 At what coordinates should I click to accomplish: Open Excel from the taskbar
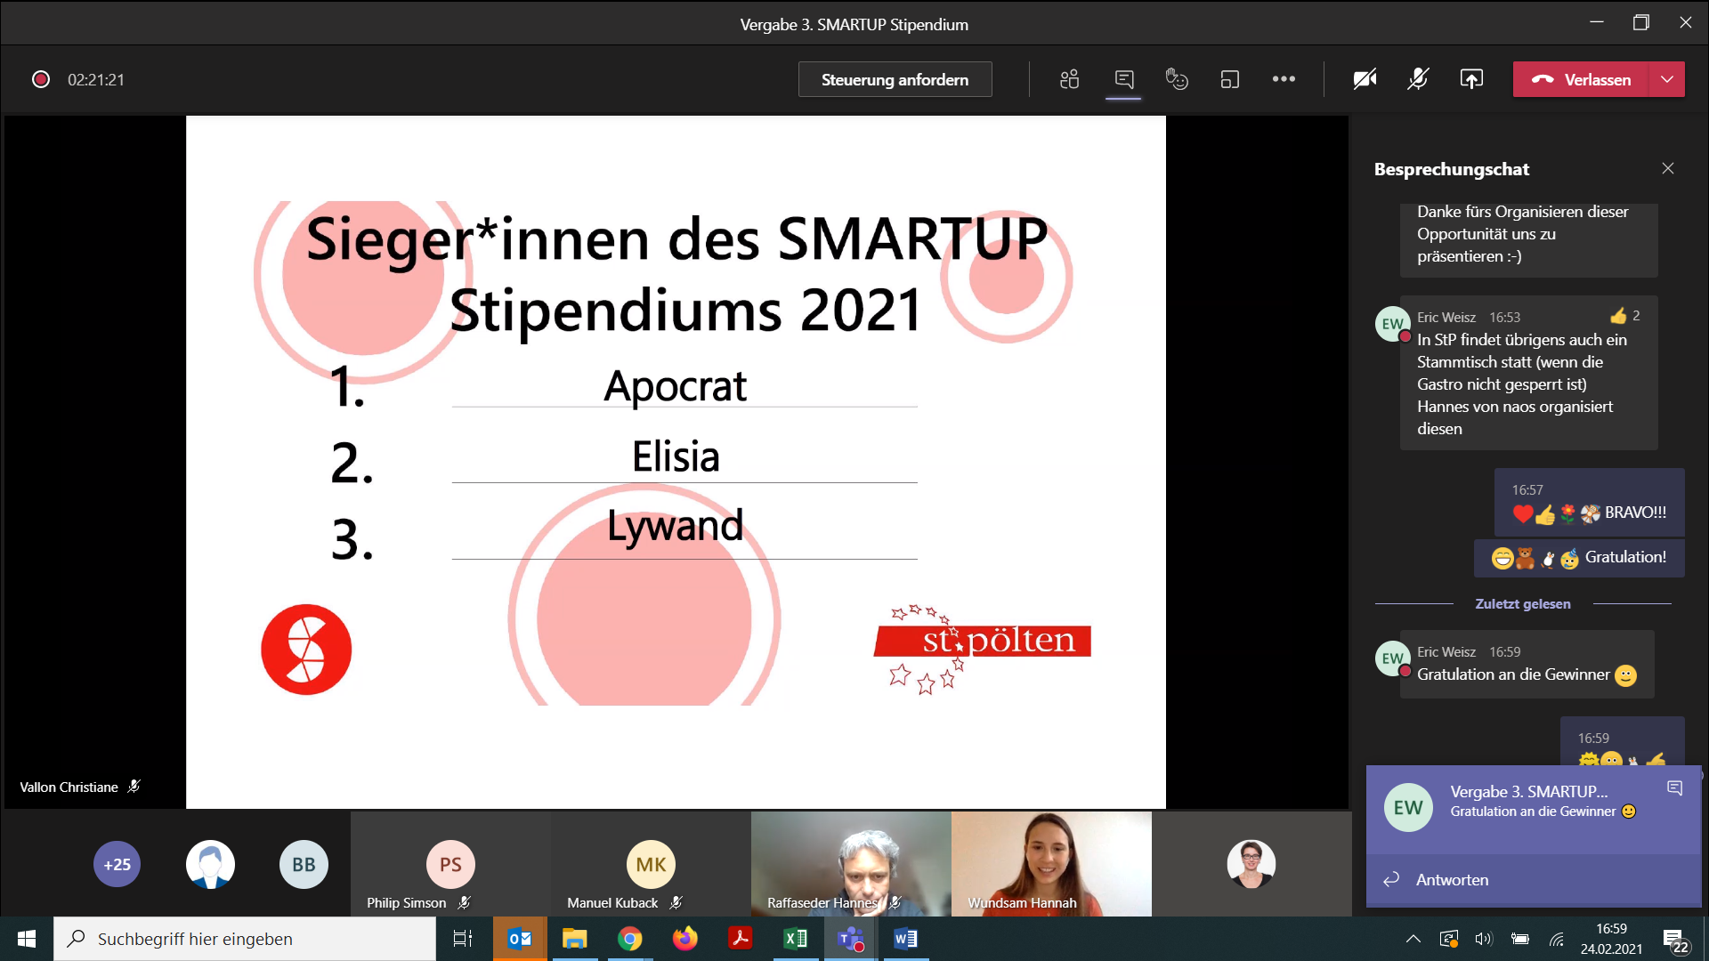(x=795, y=939)
